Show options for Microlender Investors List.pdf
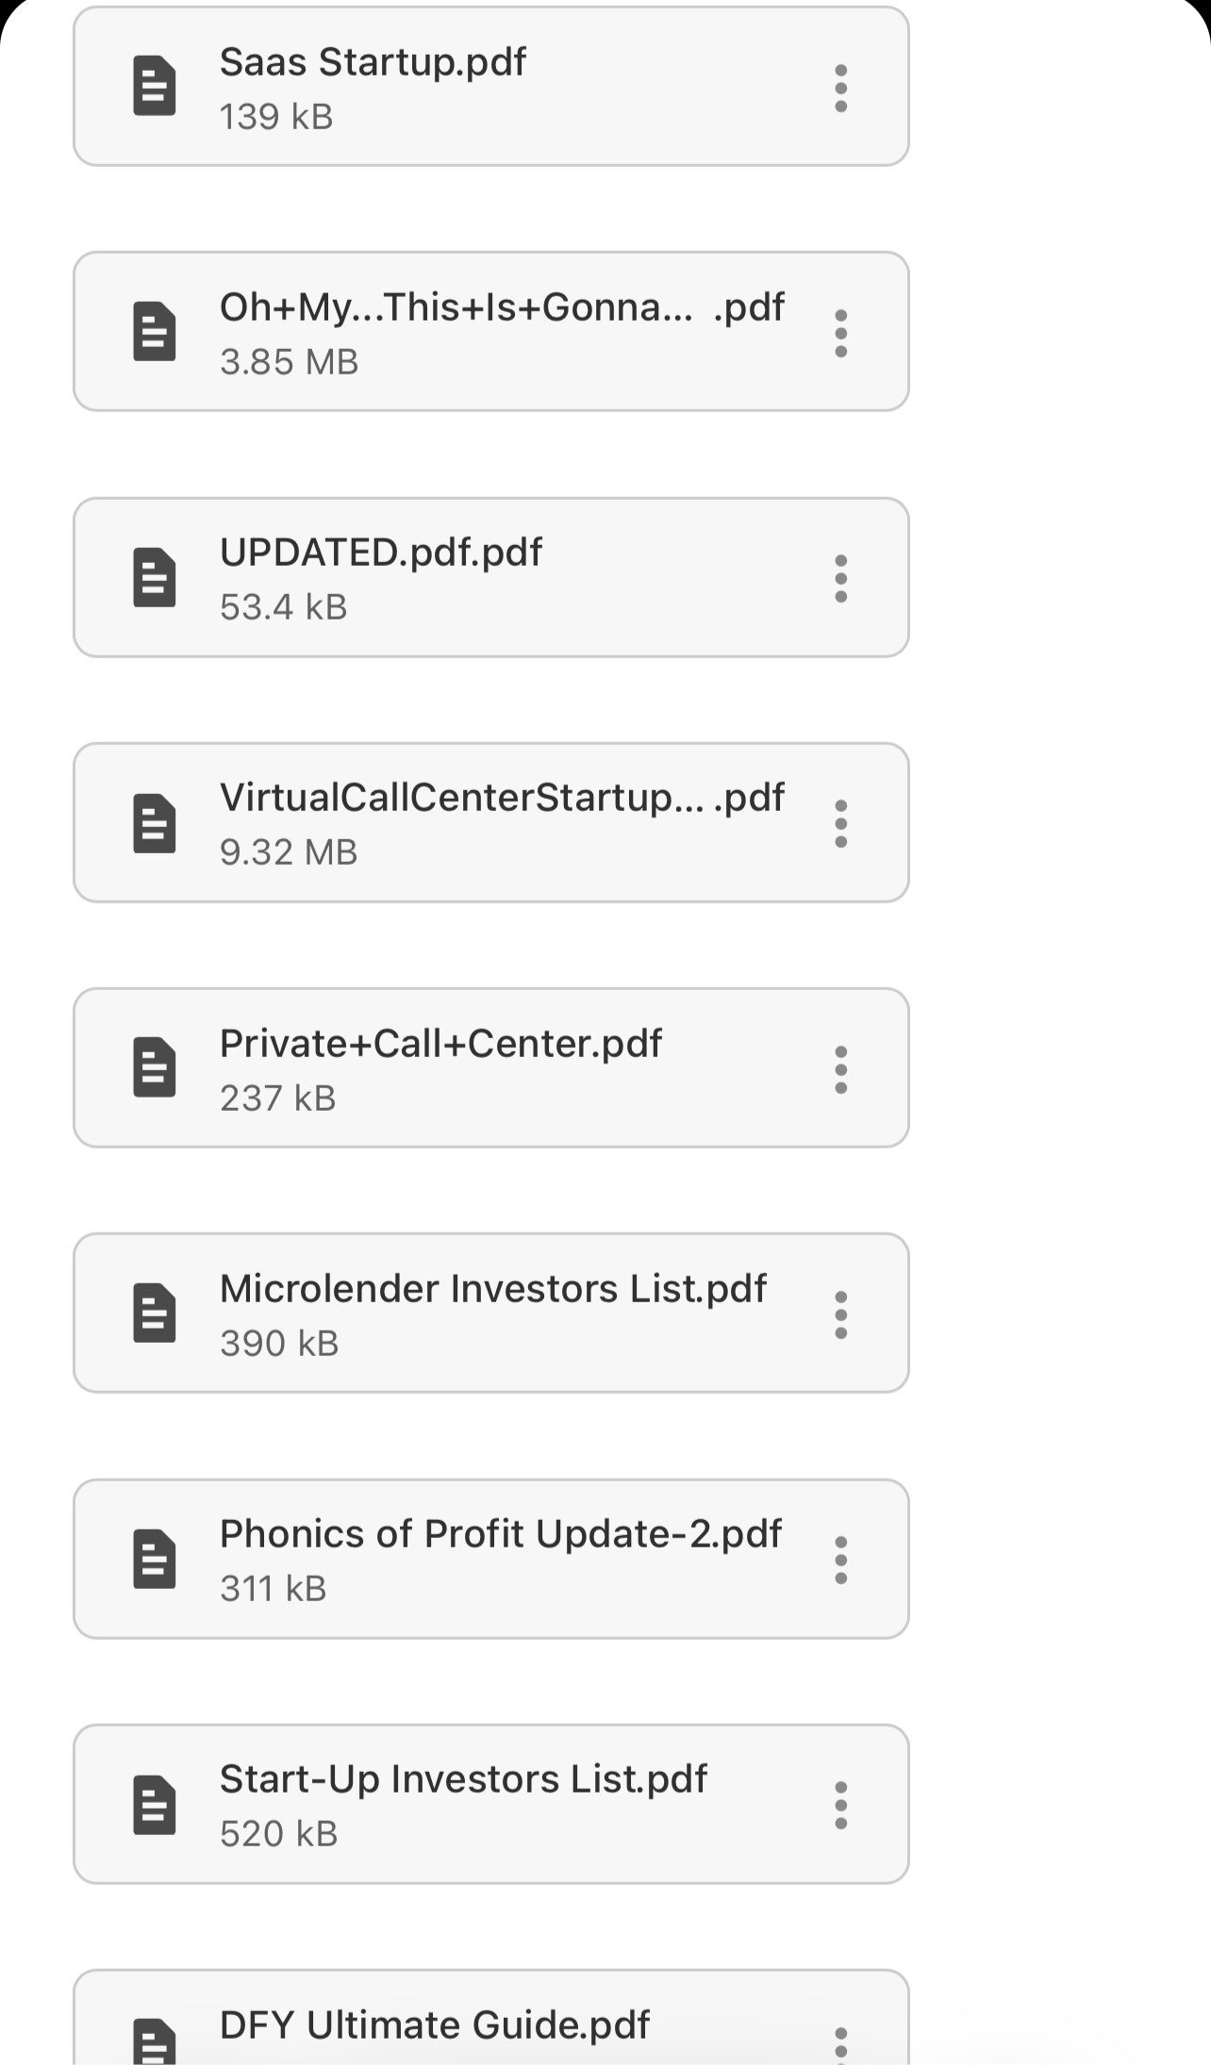The width and height of the screenshot is (1211, 2065). (840, 1314)
